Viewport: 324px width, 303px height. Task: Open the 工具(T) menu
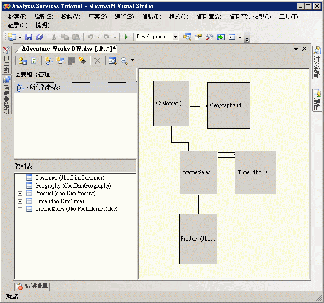pos(288,17)
